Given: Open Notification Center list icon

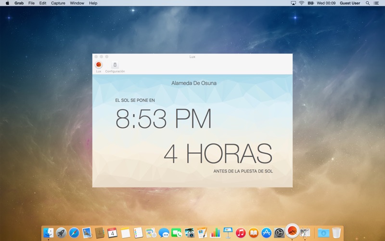Looking at the screenshot, I should pyautogui.click(x=376, y=3).
